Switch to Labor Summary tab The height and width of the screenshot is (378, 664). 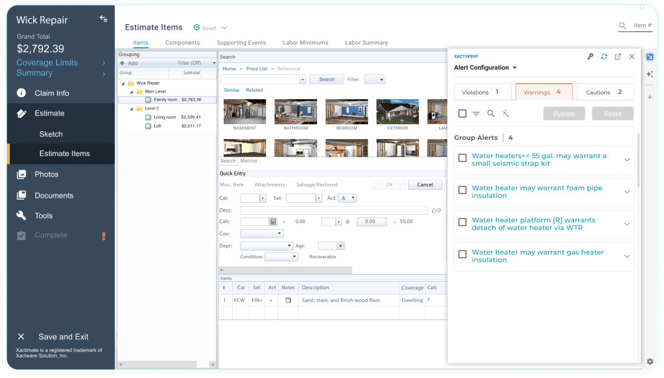click(366, 43)
